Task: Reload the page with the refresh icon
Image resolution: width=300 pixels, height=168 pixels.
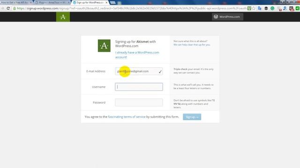Action: pos(8,8)
